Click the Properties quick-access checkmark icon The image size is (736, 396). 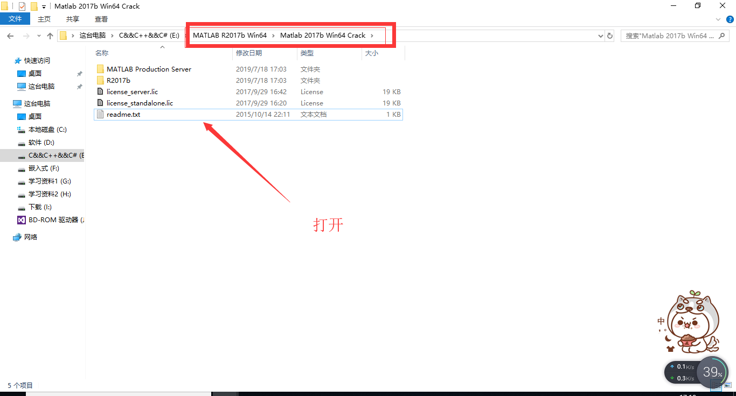(22, 6)
